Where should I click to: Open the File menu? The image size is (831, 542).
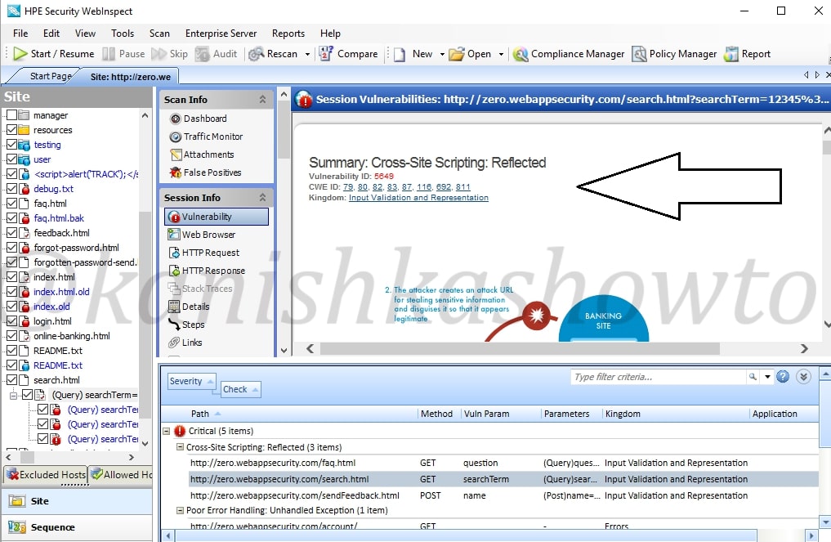click(20, 34)
